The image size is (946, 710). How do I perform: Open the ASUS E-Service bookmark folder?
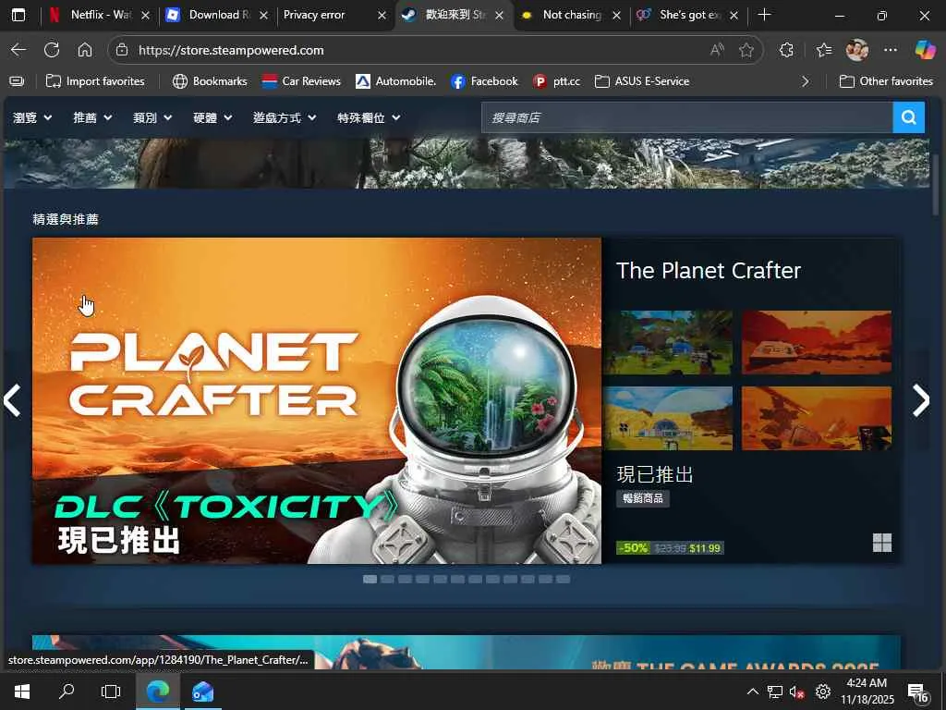[642, 81]
